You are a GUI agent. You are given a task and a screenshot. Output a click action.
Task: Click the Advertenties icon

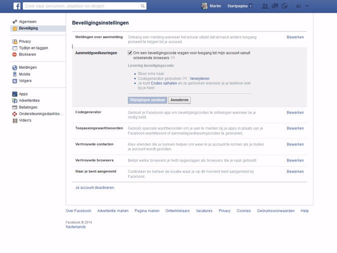[x=14, y=100]
